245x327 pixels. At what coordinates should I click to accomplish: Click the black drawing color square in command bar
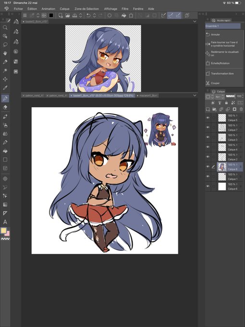(51, 15)
